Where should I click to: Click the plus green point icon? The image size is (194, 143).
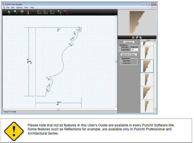59,12
